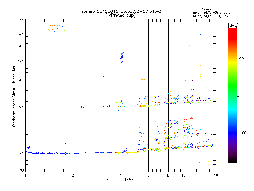Screen dimensions: 254x191
Task: Click the 'RwPretec (8p)' subtitle
Action: tap(120, 15)
